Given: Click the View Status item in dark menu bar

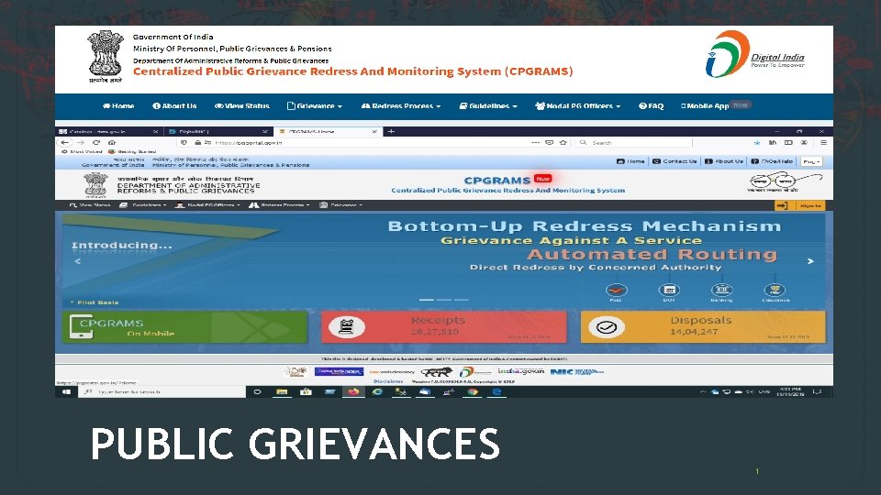Looking at the screenshot, I should point(90,205).
